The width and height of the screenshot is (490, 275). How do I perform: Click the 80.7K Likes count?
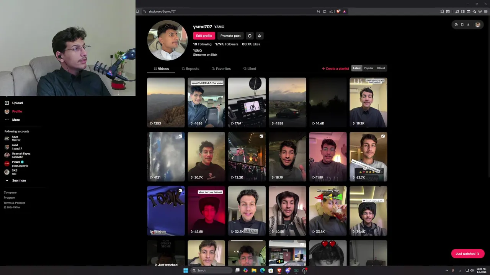251,44
